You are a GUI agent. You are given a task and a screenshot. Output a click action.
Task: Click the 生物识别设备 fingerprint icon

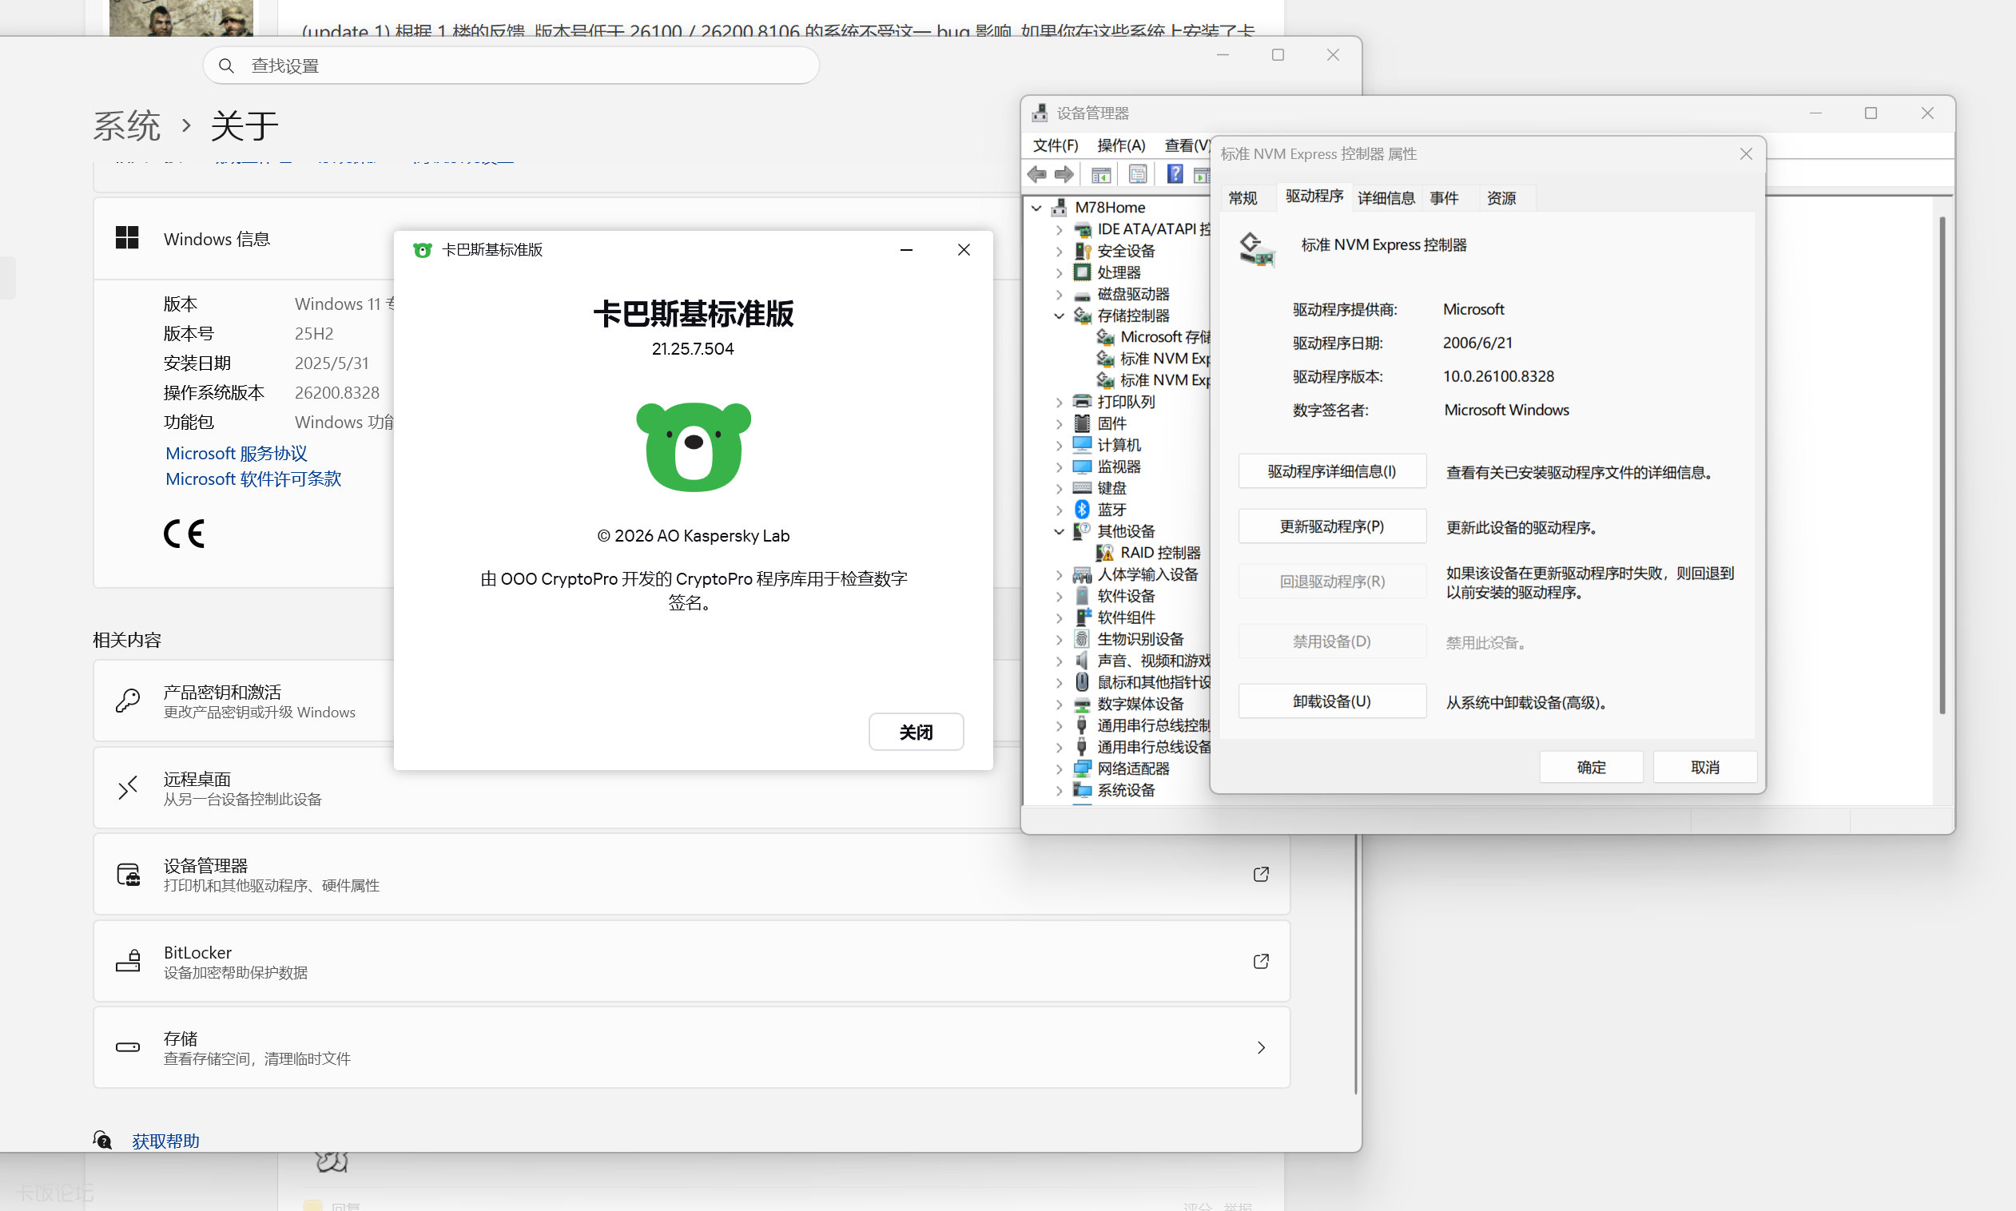click(1082, 639)
